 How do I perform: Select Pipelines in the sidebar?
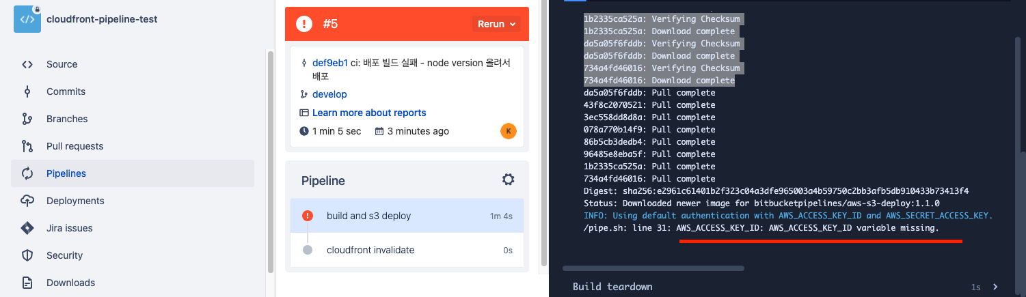[x=133, y=173]
